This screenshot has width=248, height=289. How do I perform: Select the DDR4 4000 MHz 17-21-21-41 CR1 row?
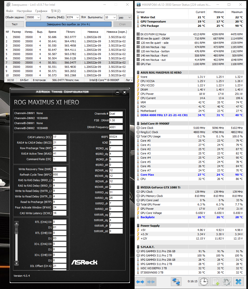(x=190, y=115)
